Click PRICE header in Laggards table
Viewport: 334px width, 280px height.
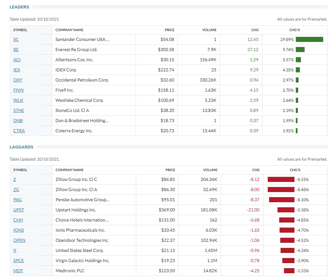click(x=170, y=170)
